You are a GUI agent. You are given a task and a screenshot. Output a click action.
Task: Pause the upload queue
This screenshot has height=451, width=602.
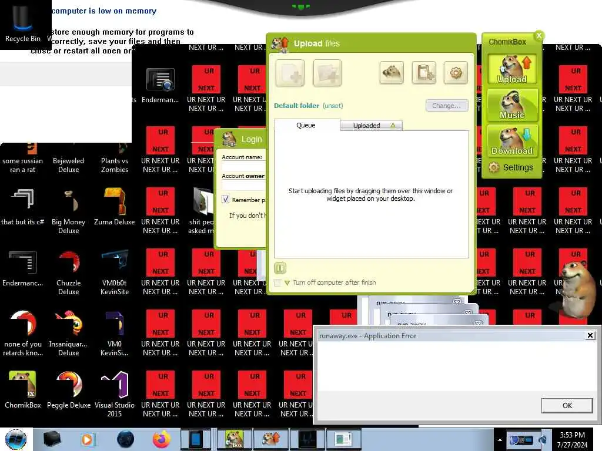coord(280,268)
